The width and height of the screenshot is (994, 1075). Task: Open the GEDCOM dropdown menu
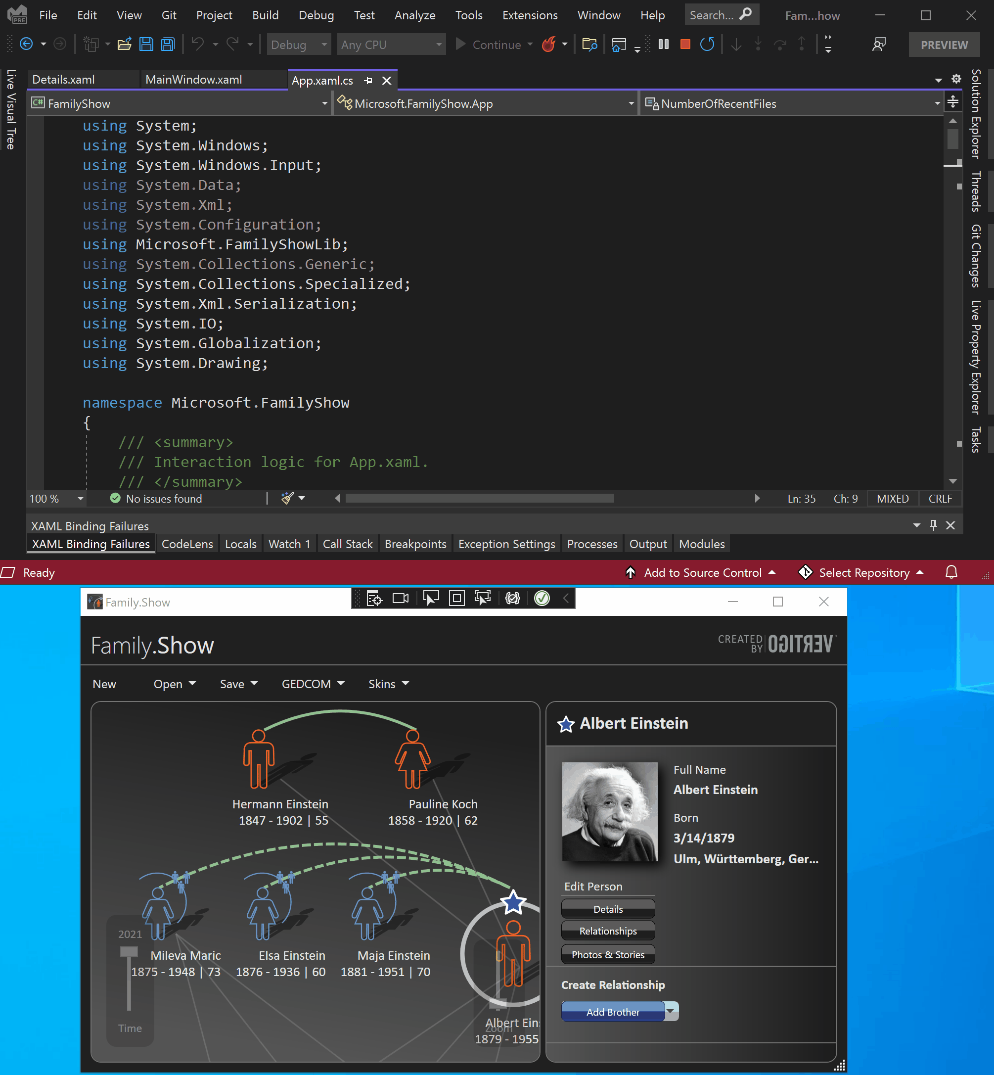(313, 683)
